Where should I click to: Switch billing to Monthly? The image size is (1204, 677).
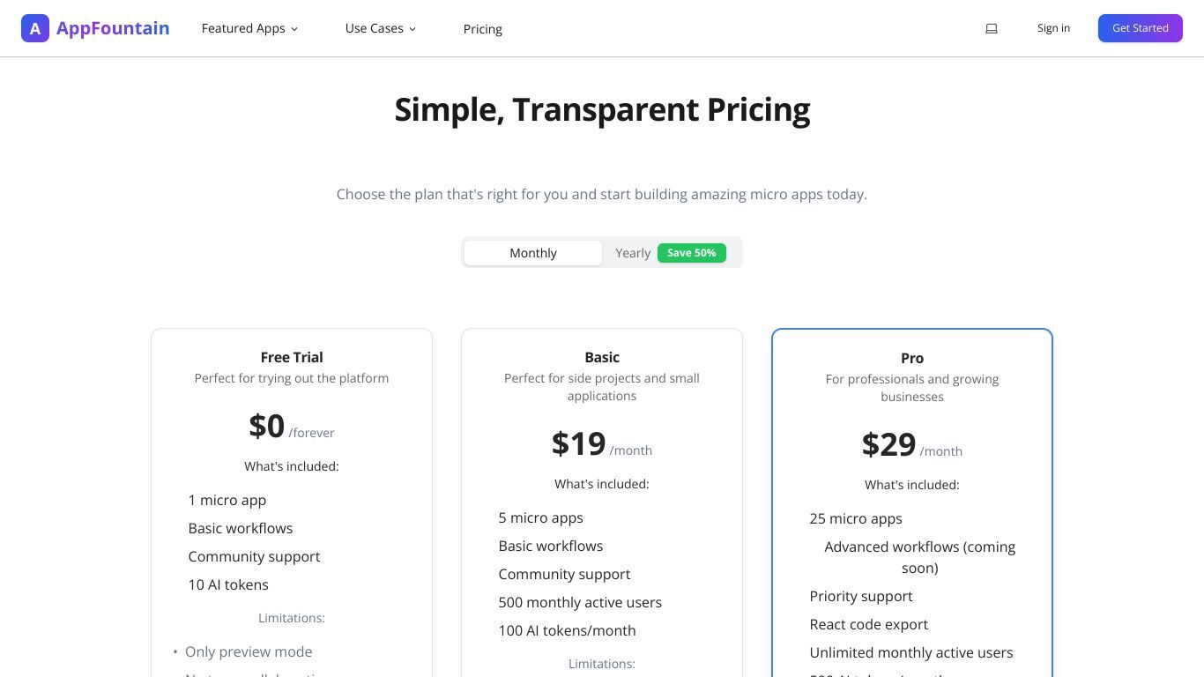point(533,253)
